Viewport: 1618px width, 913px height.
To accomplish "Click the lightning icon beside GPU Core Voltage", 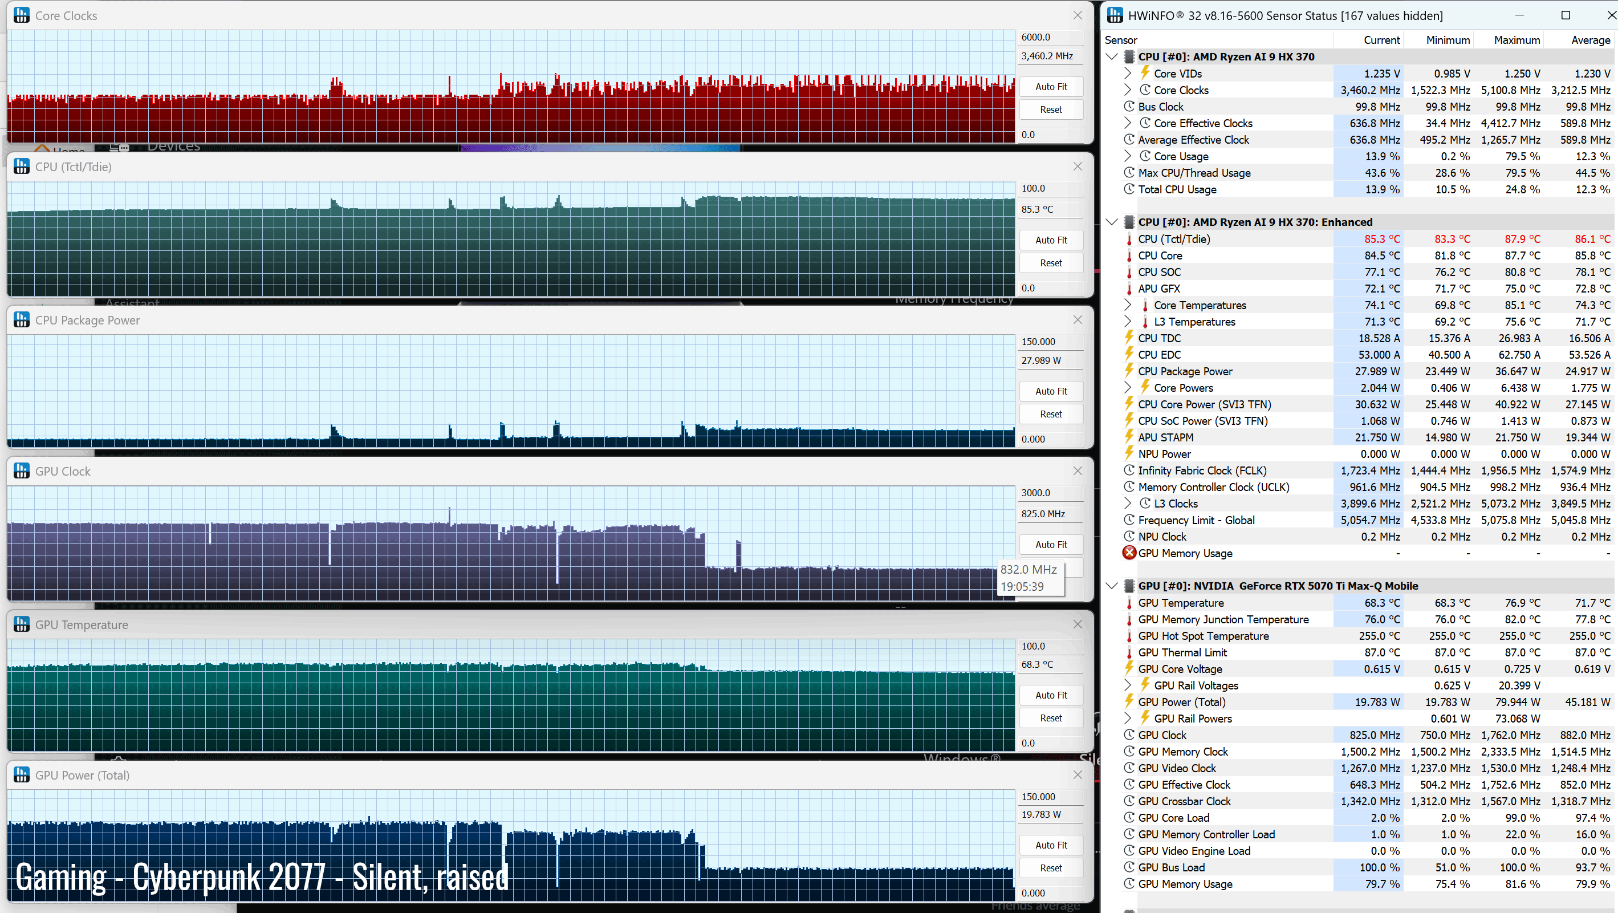I will (1129, 668).
